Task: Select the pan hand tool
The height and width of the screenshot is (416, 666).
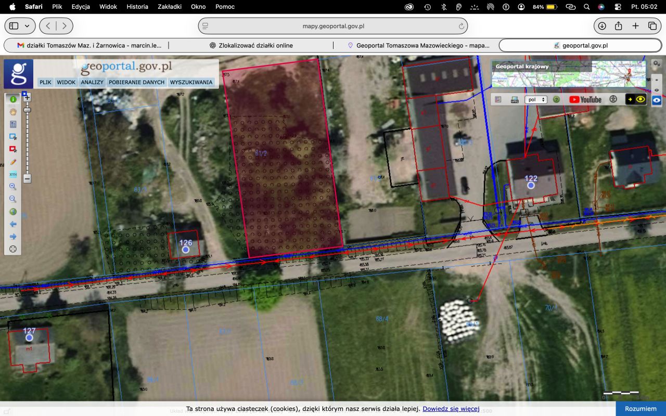Action: tap(13, 112)
